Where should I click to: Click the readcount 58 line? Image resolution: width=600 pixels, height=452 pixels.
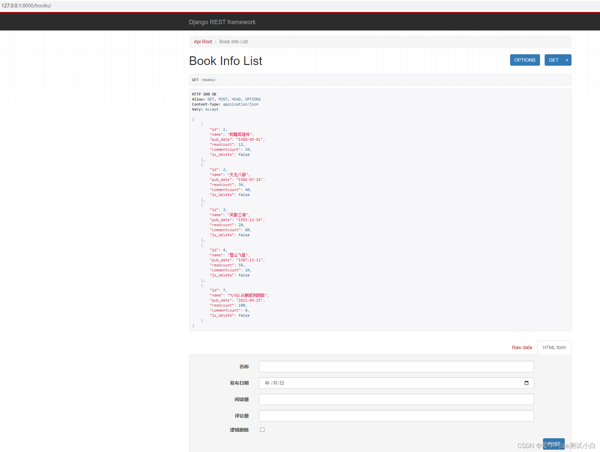(227, 265)
